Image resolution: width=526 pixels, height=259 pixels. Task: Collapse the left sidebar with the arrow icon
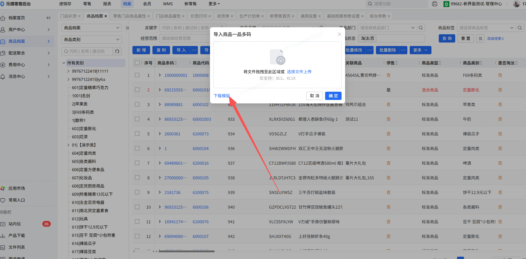pyautogui.click(x=48, y=18)
